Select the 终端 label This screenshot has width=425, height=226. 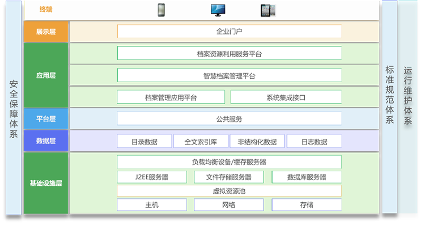(x=46, y=9)
